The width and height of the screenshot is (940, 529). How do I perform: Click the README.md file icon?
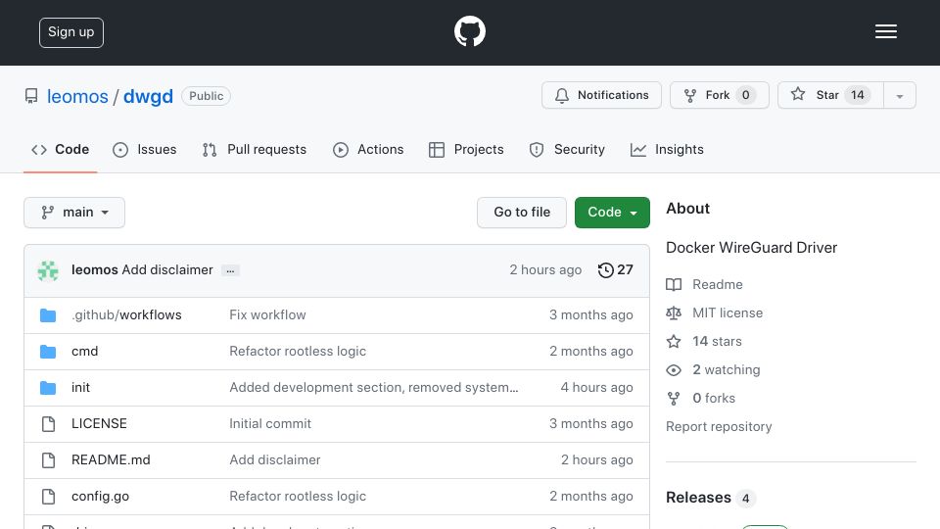coord(49,460)
